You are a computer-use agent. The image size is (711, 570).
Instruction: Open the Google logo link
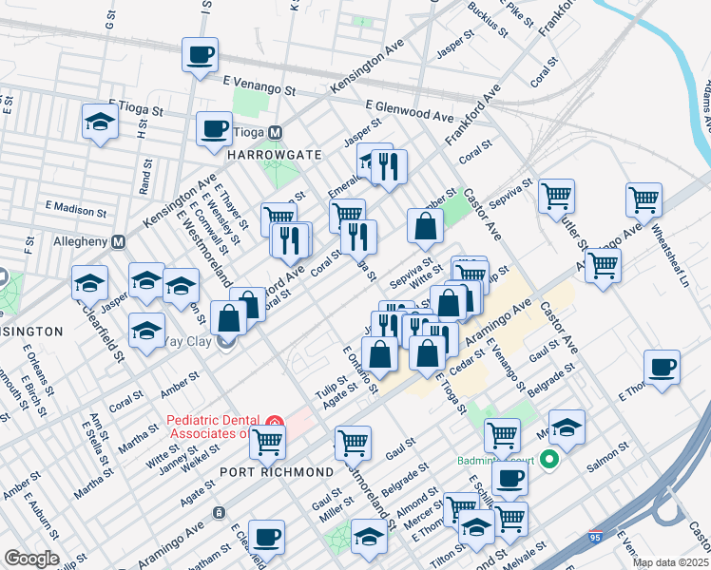(31, 560)
